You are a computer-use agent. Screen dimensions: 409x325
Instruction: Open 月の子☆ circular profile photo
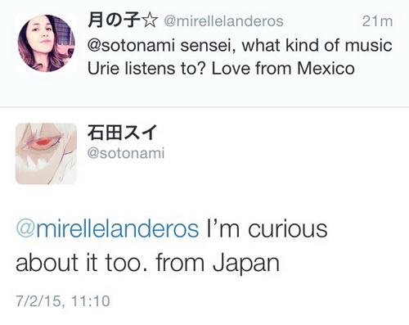point(46,43)
